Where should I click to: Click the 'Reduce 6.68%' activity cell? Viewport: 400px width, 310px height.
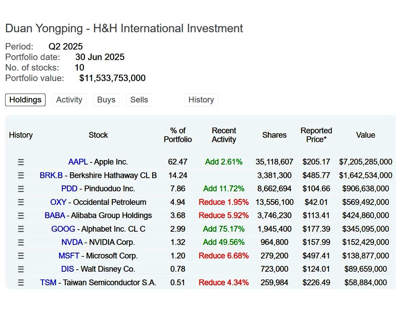coord(224,255)
